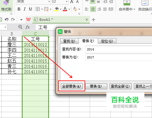
Task: Redo the last action
Action: 13,20
